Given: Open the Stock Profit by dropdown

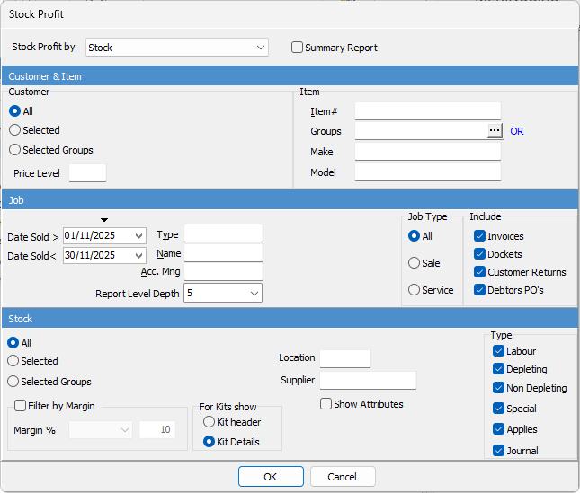Looking at the screenshot, I should [261, 48].
